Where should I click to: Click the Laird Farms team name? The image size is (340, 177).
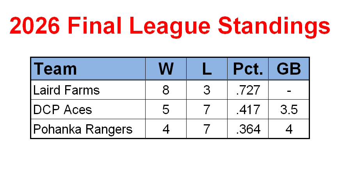coord(66,90)
